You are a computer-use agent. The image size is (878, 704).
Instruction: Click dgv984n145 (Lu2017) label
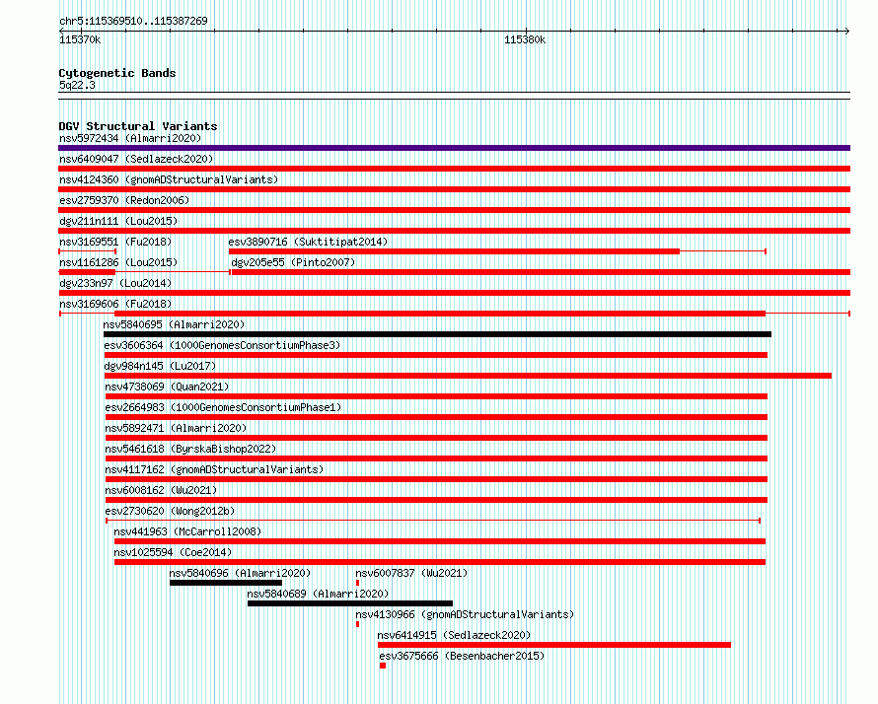pyautogui.click(x=160, y=366)
